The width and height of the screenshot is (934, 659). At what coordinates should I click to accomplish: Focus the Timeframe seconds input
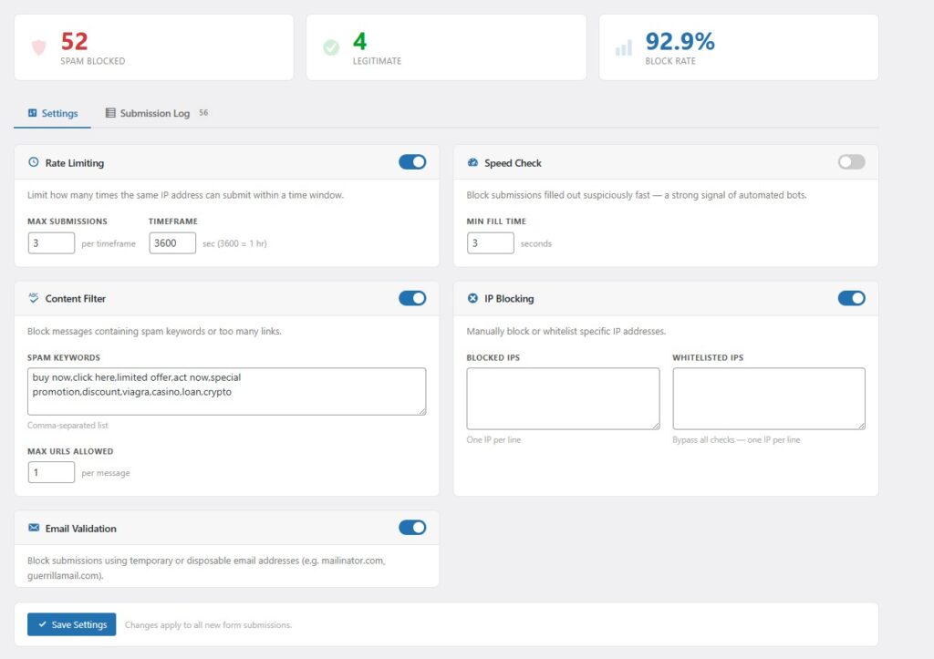[172, 242]
